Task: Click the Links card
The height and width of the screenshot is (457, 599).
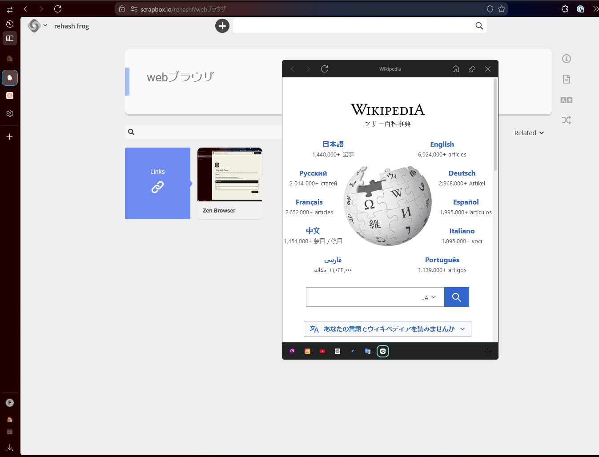Action: pyautogui.click(x=157, y=183)
